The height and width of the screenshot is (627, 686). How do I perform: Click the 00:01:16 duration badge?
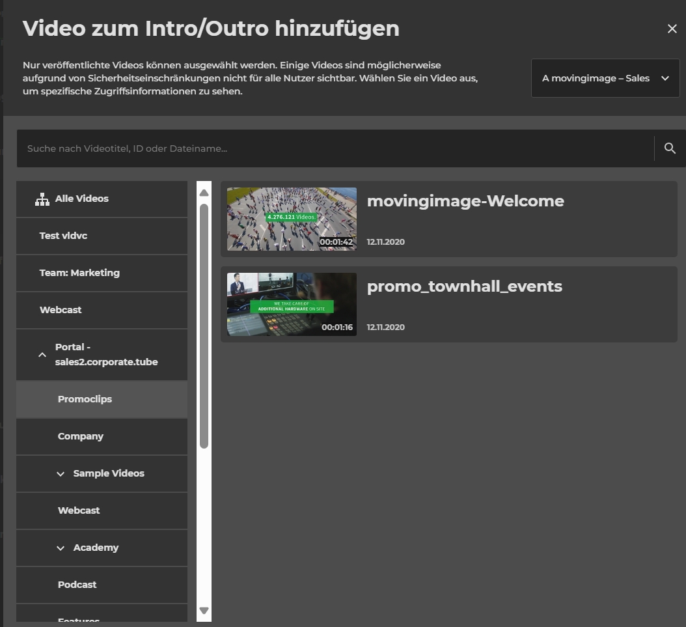337,327
